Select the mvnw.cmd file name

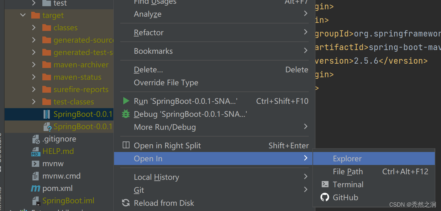tap(61, 176)
